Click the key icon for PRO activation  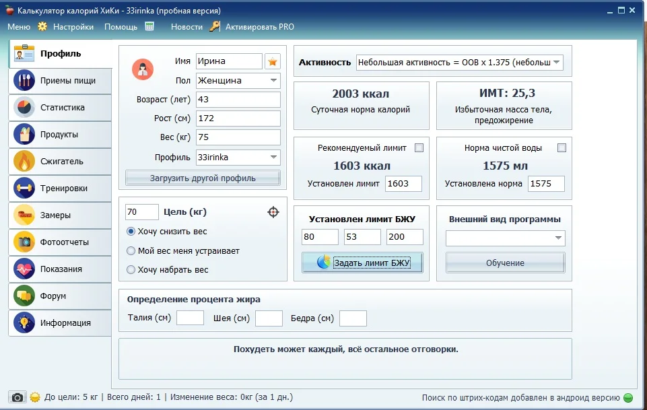tap(215, 26)
